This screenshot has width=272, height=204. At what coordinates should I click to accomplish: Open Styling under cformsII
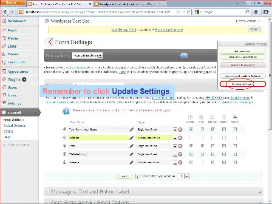pos(8,131)
